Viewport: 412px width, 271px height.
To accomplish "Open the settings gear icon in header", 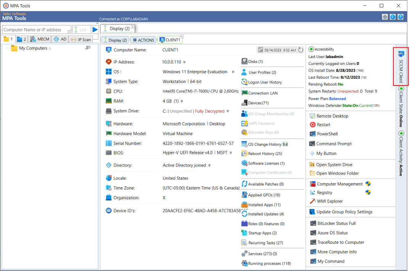I will coord(385,17).
